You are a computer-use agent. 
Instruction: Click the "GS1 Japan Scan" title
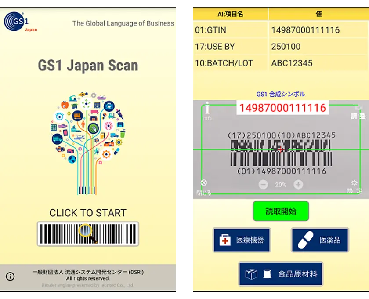[x=88, y=65]
